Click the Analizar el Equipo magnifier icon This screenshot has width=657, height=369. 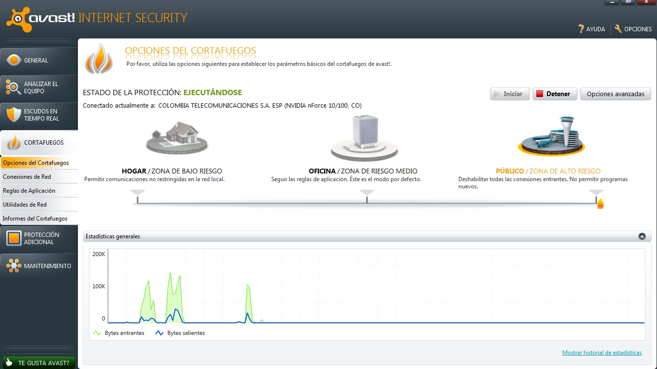pyautogui.click(x=13, y=87)
